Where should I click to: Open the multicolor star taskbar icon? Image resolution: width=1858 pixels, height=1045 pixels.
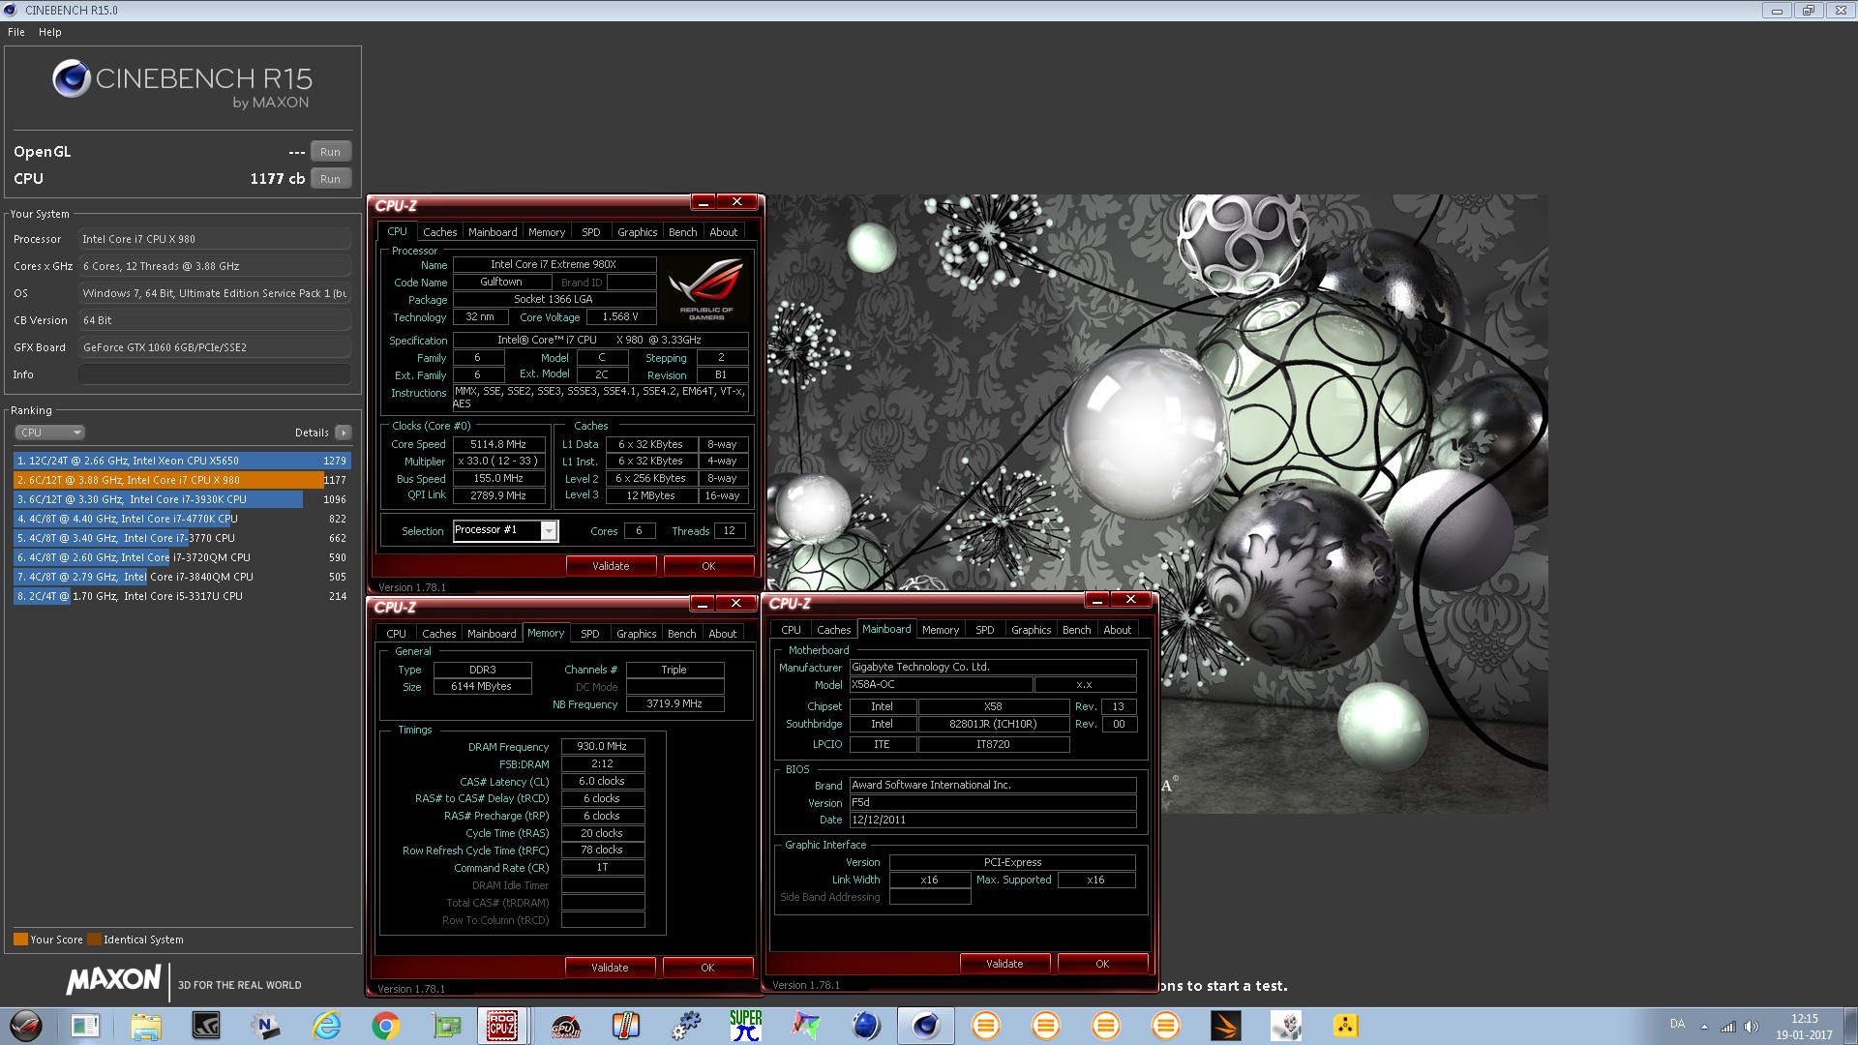(806, 1026)
